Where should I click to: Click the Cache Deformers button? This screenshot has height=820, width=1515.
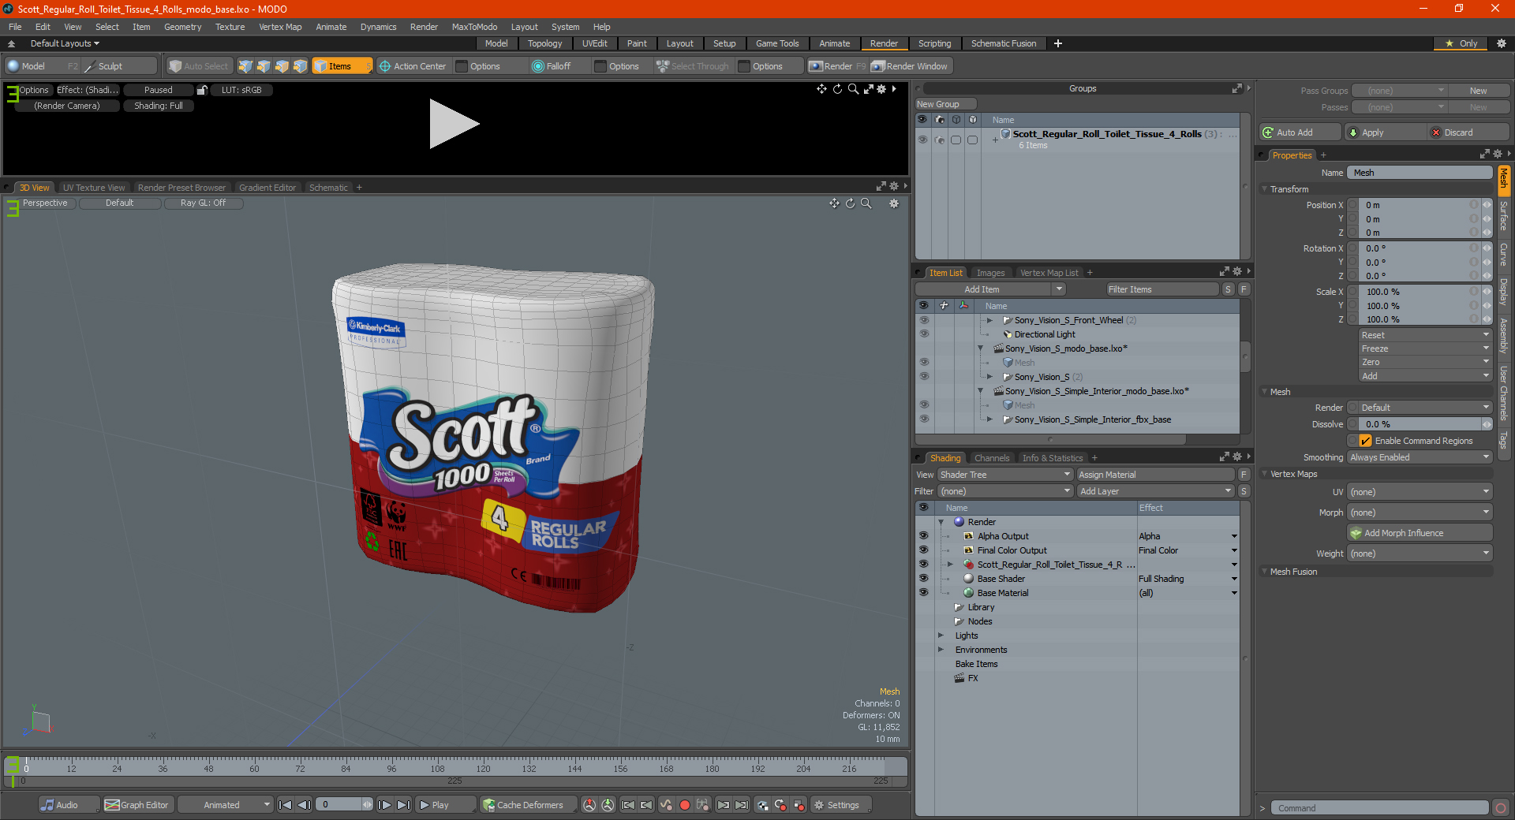[x=527, y=805]
